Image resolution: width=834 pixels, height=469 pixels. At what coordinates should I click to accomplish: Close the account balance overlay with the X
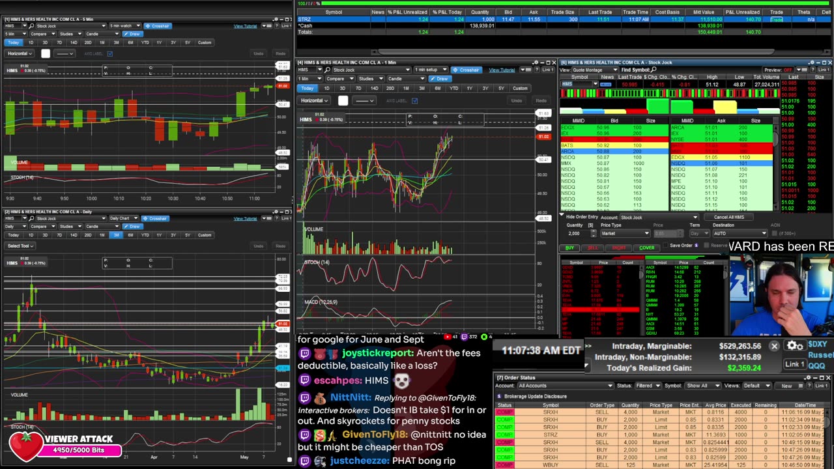[774, 347]
